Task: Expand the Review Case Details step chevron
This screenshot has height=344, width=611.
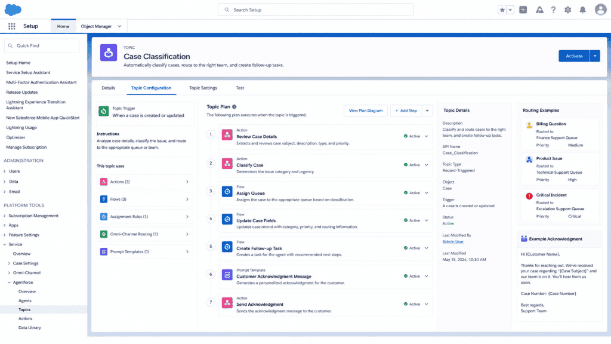Action: point(426,136)
